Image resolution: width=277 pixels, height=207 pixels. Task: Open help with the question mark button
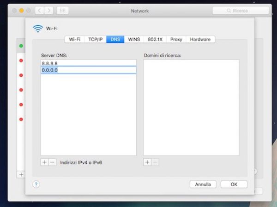(x=36, y=184)
